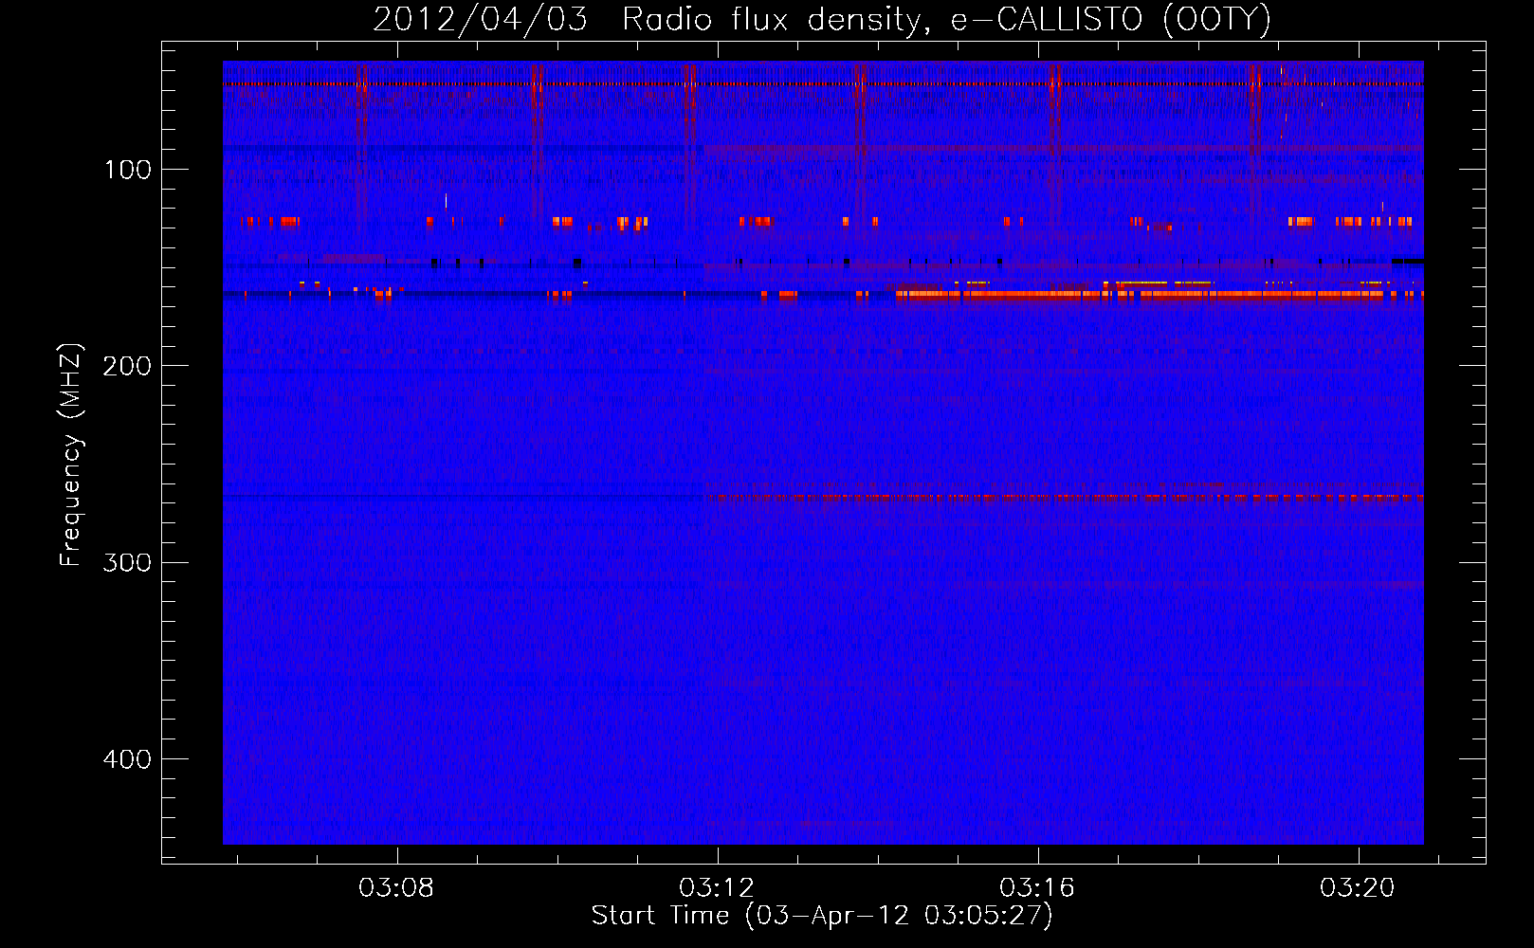Click the dashed red band near 265 MHz
The image size is (1534, 948).
tap(1067, 497)
